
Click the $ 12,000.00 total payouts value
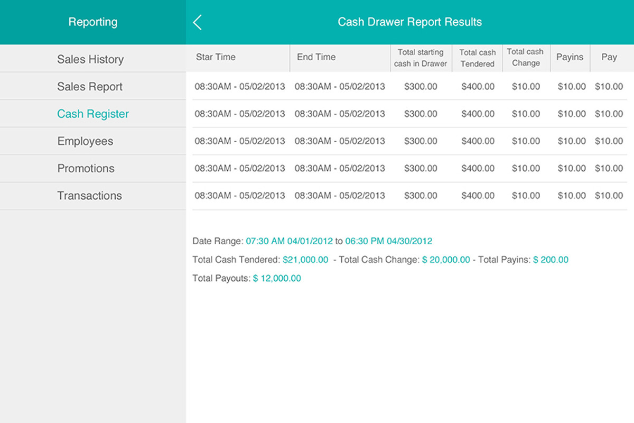tap(277, 278)
